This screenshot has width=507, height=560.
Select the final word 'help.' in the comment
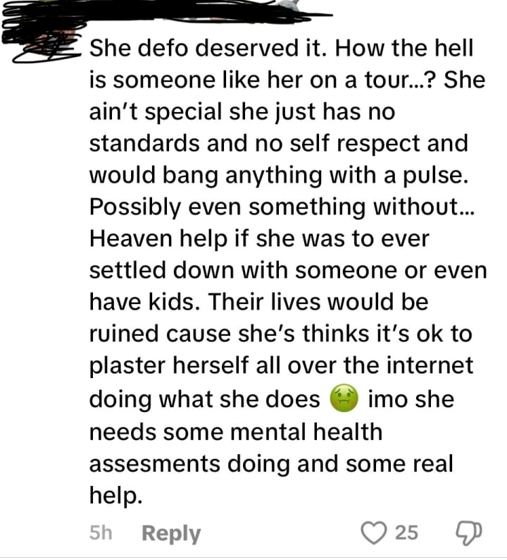pos(116,495)
